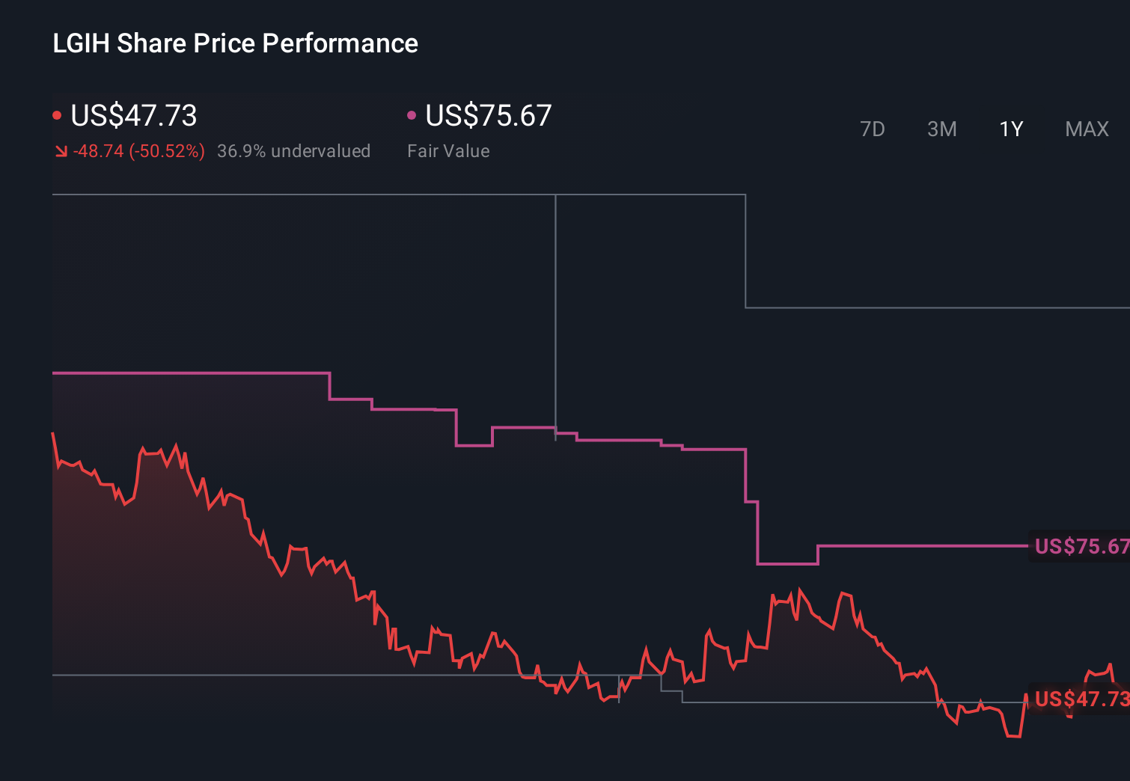This screenshot has width=1130, height=781.
Task: Click the lowest dip of the red price line
Action: pos(1016,736)
